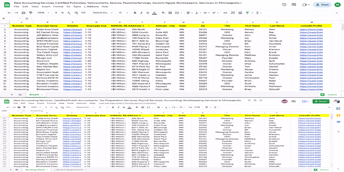The width and height of the screenshot is (344, 172).
Task: Toggle italic in Sheet1 window toolbar
Action: tap(141, 13)
